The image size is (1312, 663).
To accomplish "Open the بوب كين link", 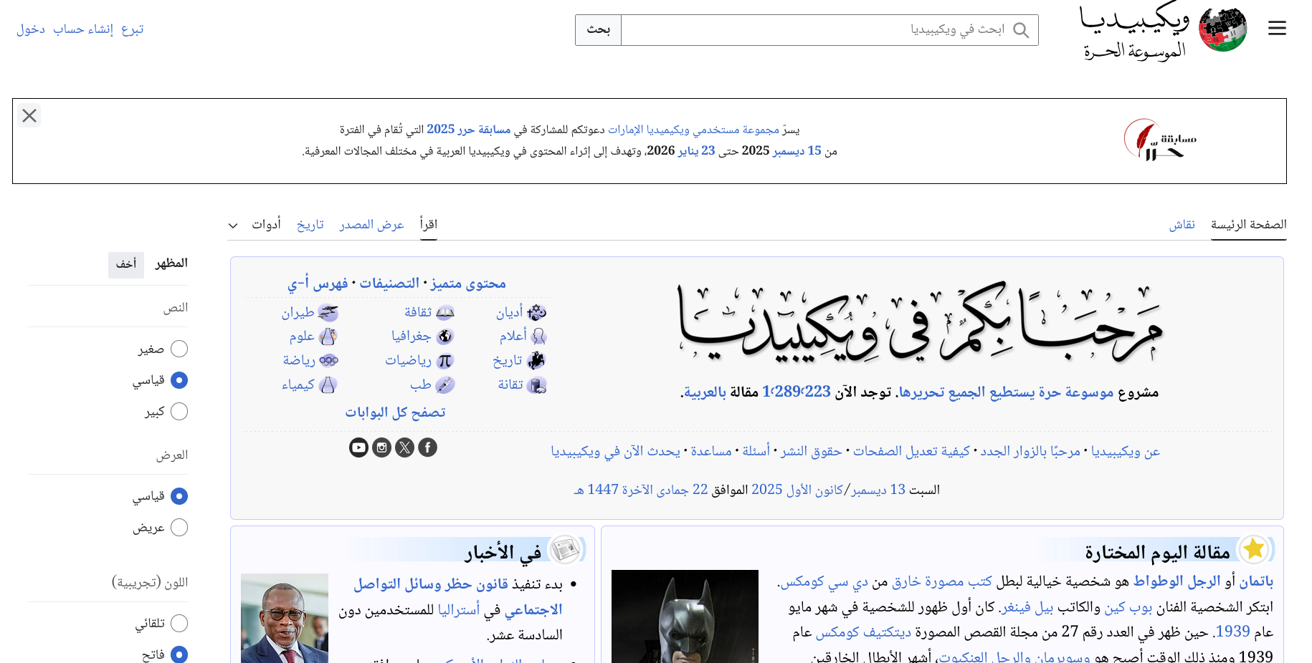I will click(x=1128, y=607).
